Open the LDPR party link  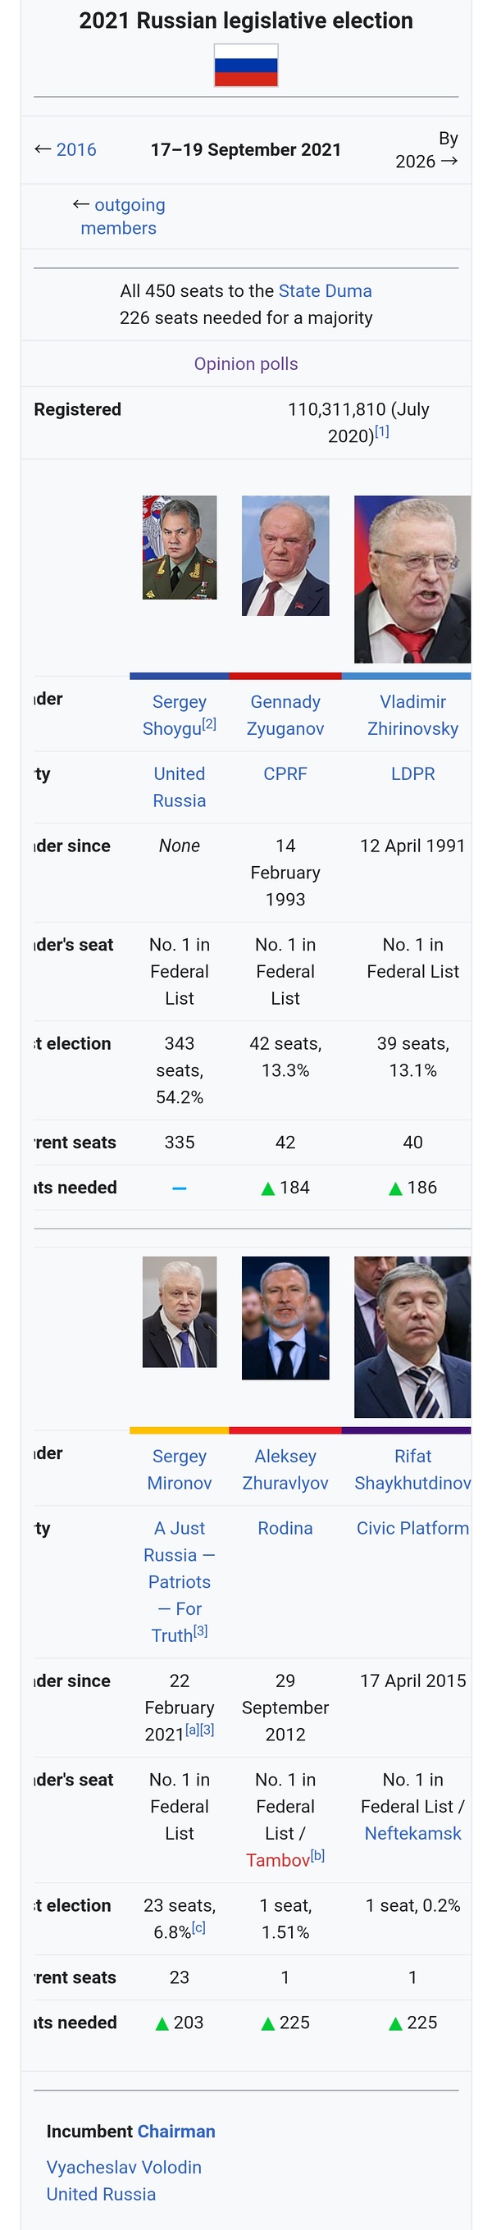pyautogui.click(x=412, y=774)
